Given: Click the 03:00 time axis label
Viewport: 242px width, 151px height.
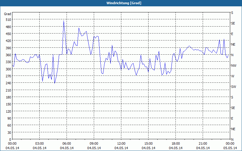Looking at the screenshot, I should [40, 144].
